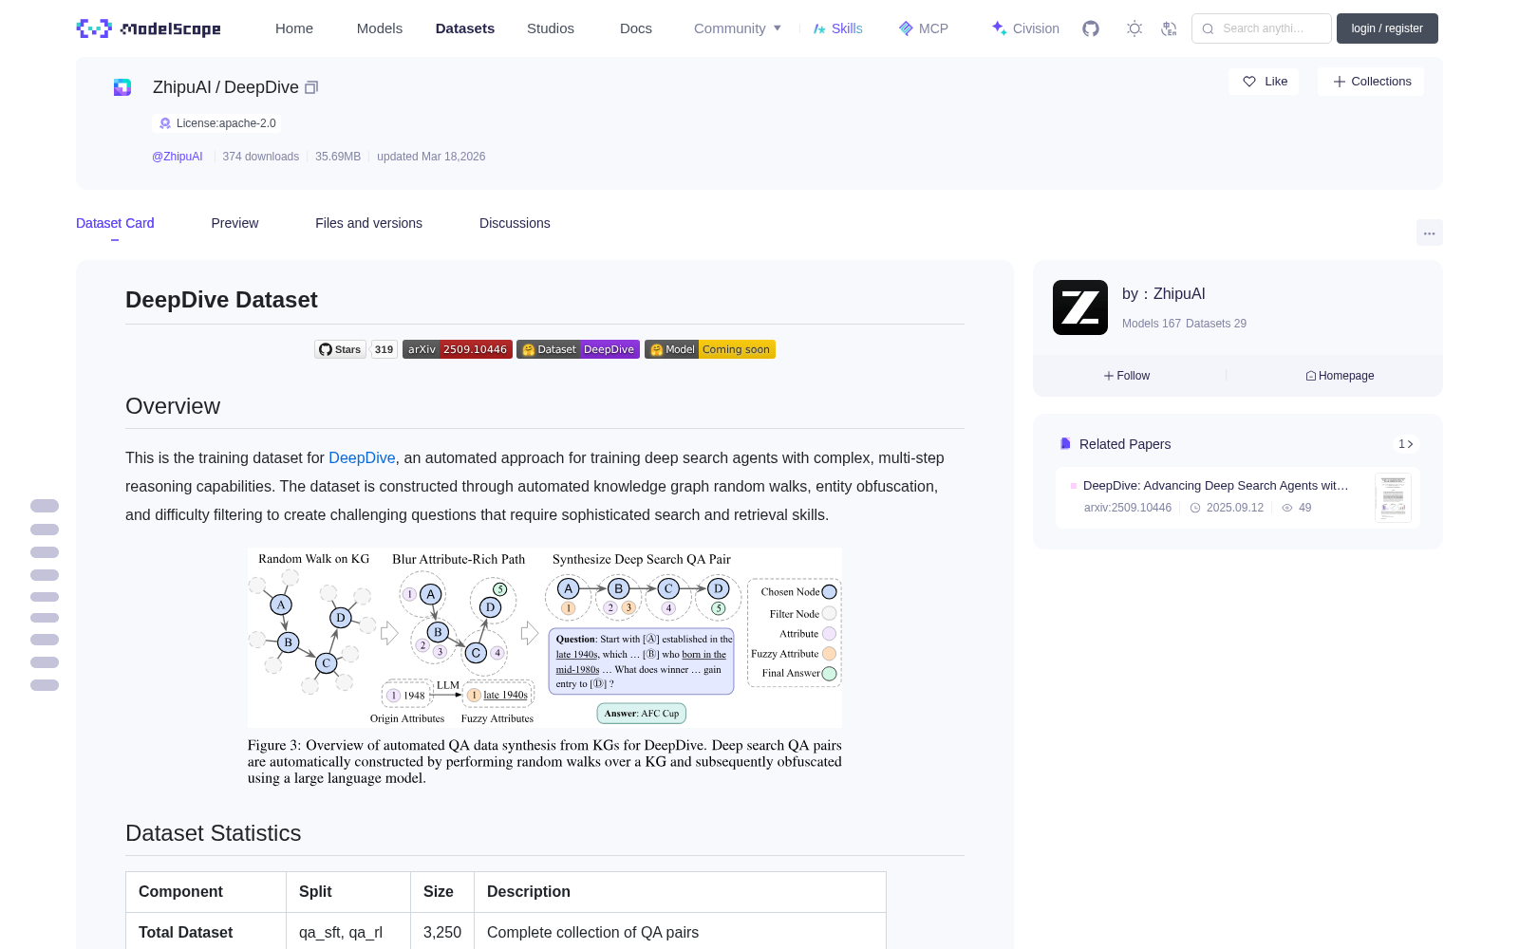Click the DeepDive hyperlink in Overview
1519x949 pixels.
click(x=362, y=457)
